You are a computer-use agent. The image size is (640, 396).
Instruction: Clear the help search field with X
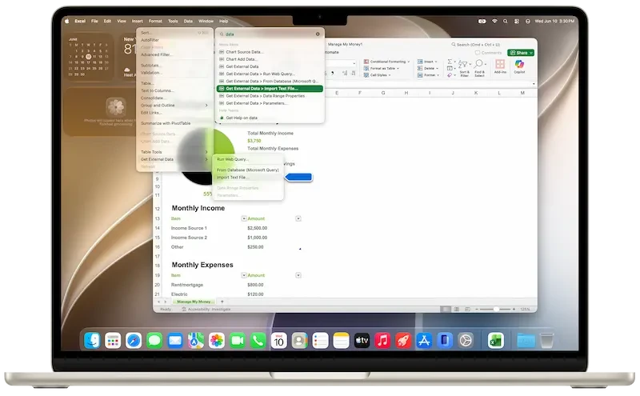coord(318,34)
